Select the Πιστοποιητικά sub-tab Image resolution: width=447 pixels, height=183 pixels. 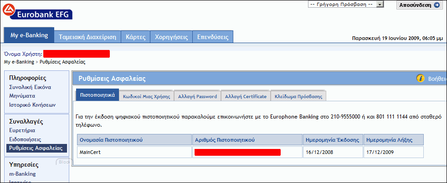[97, 95]
